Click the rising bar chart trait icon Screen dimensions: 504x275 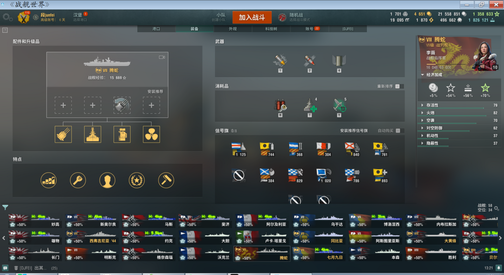coord(49,180)
